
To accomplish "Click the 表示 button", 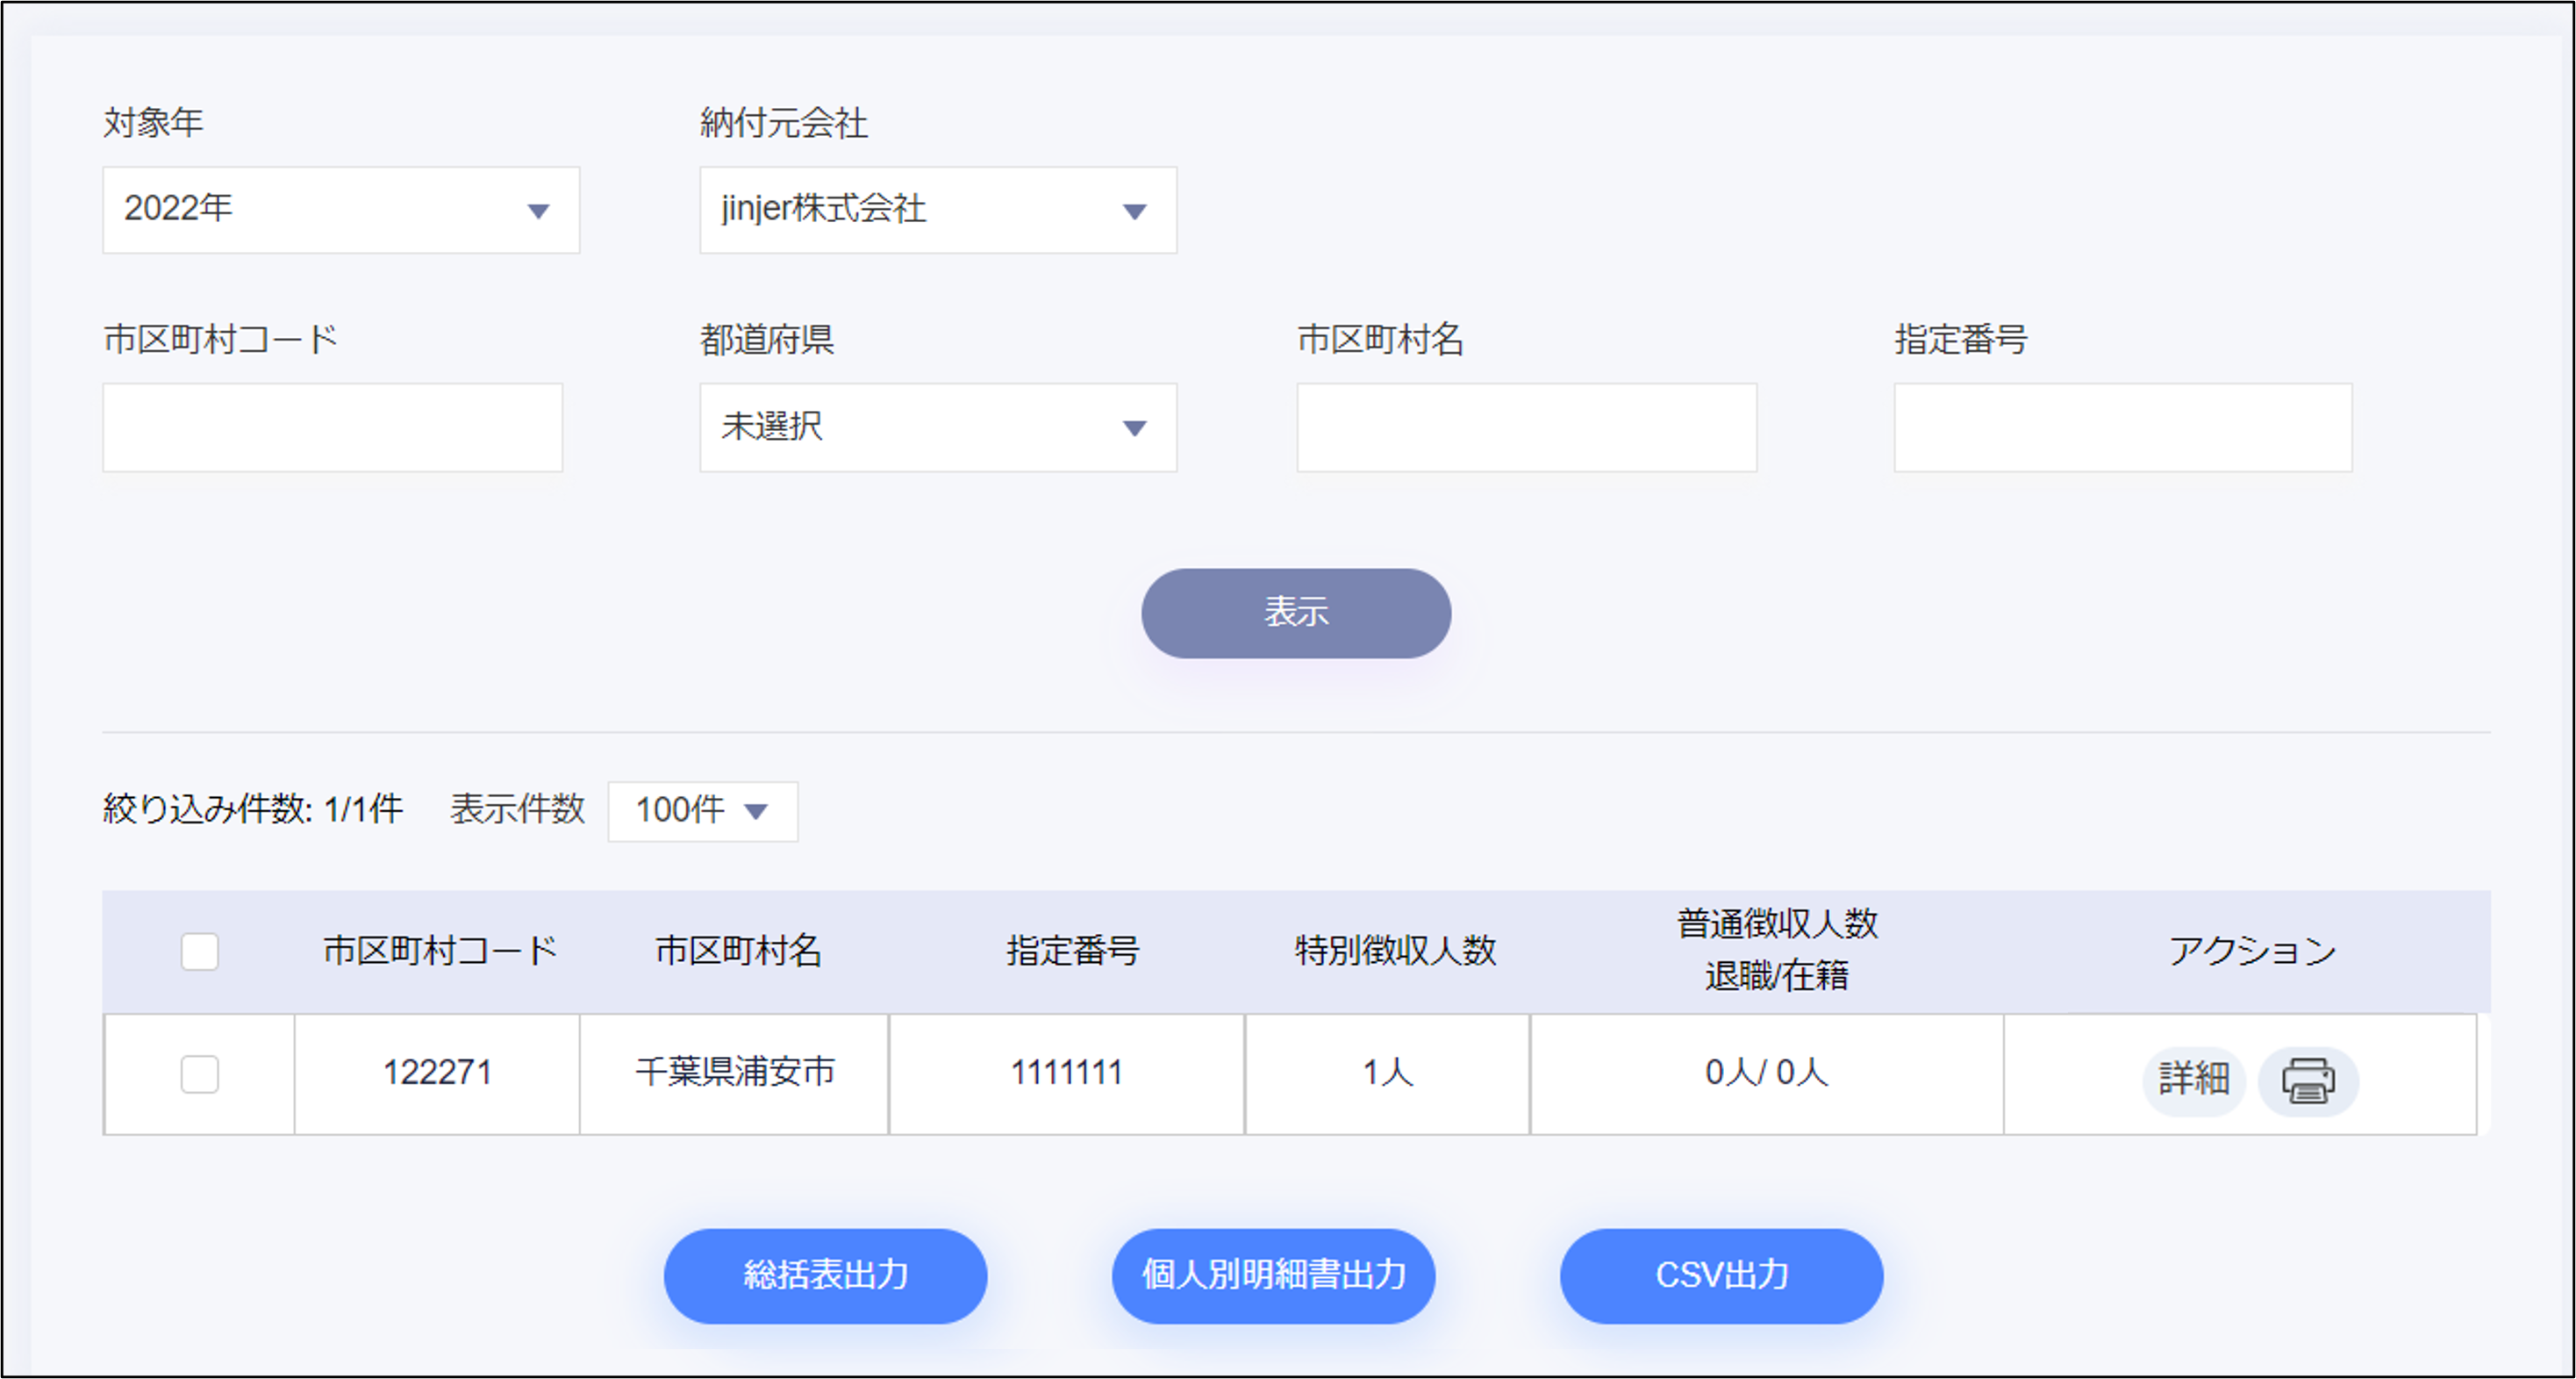I will coord(1295,613).
